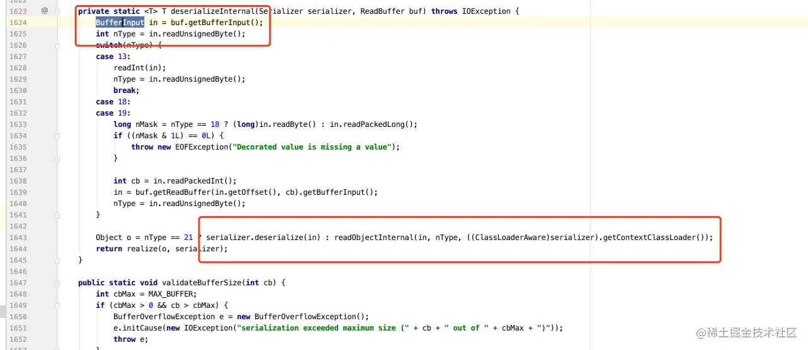Click the readInt(in); statement
808x350 pixels.
coord(140,68)
